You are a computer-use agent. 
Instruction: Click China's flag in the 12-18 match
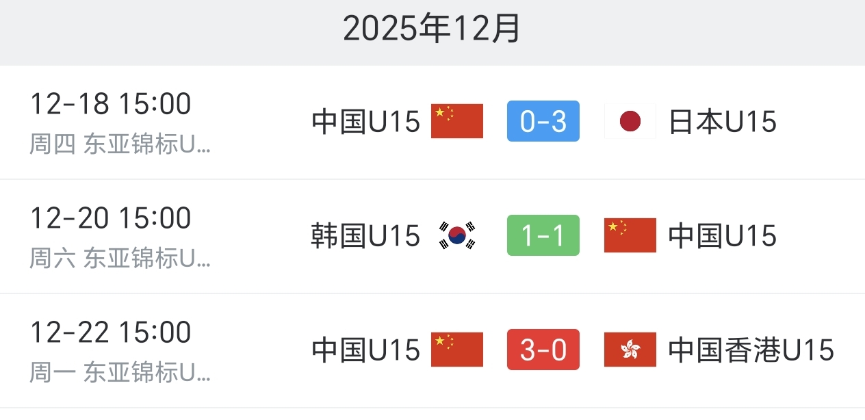pyautogui.click(x=457, y=122)
